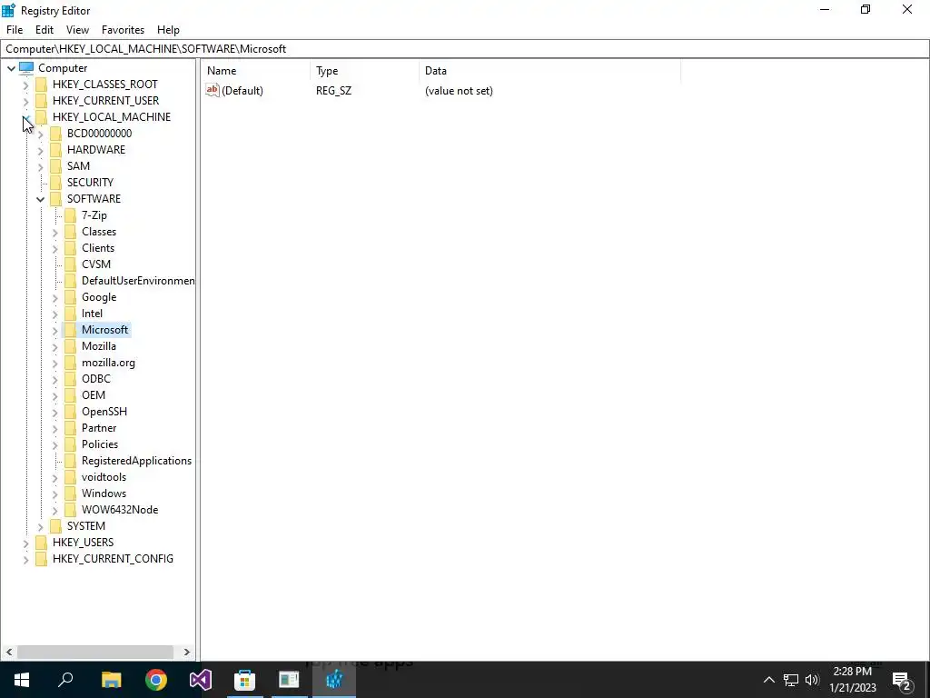The height and width of the screenshot is (698, 930).
Task: Expand HKEY_CLASSES_ROOT
Action: (25, 85)
